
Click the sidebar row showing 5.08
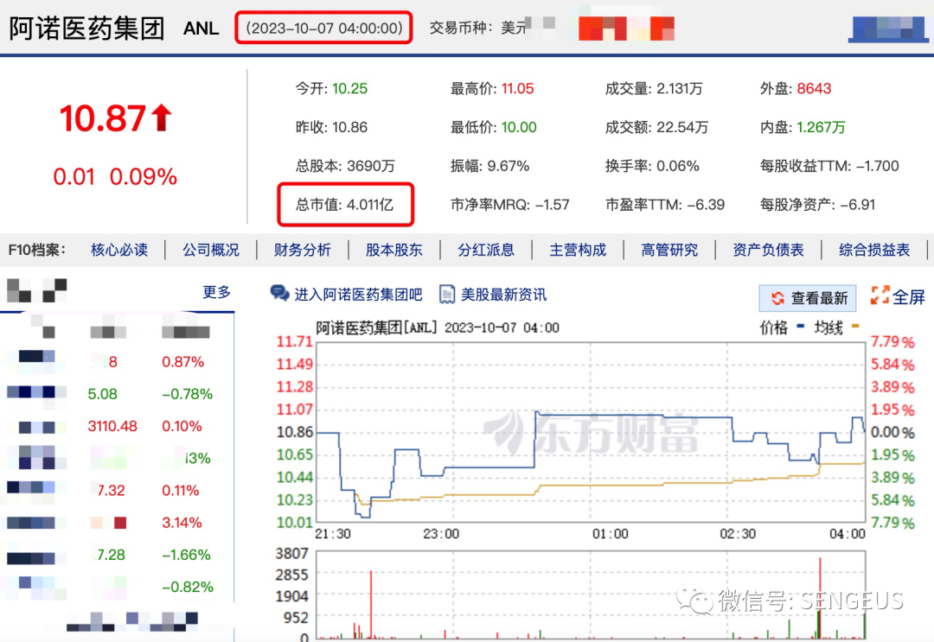pyautogui.click(x=117, y=395)
